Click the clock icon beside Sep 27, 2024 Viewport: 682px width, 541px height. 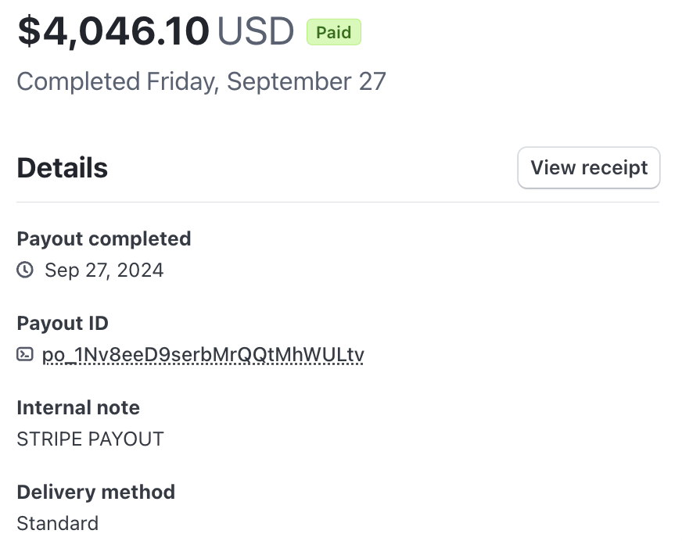[x=25, y=270]
